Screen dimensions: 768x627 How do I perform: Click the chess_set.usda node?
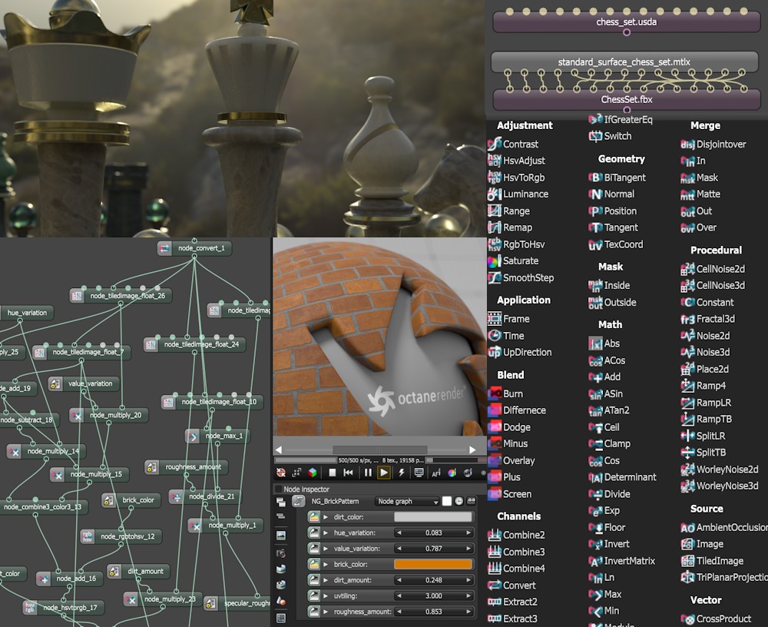click(627, 22)
